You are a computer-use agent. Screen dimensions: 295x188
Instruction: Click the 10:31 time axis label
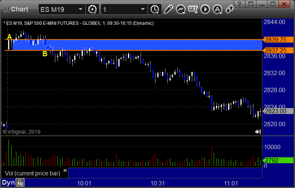(158, 183)
